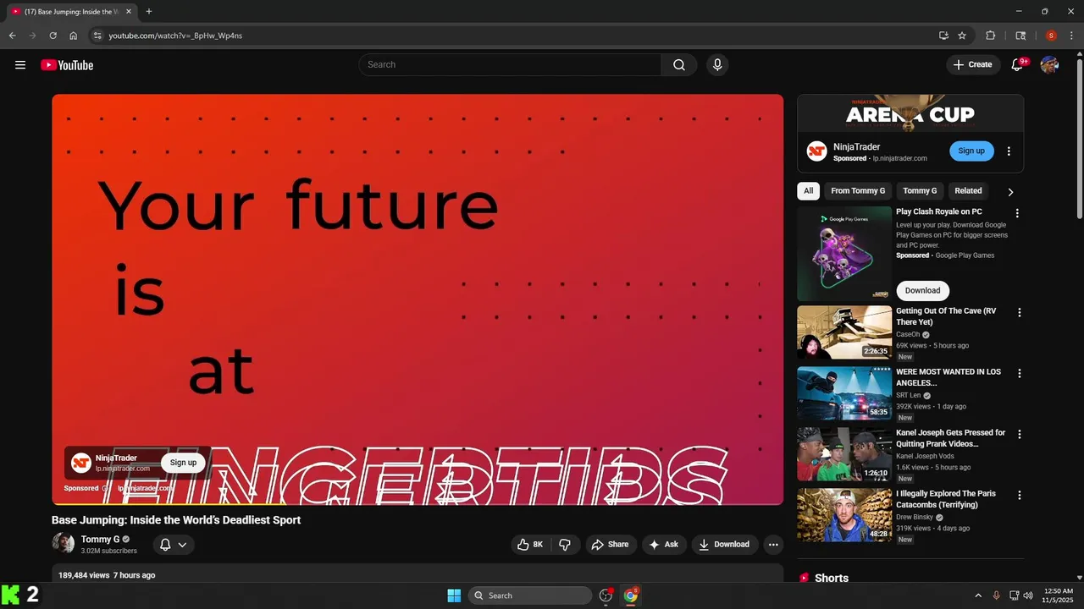Open Tommy G channel name link
1084x609 pixels.
100,540
